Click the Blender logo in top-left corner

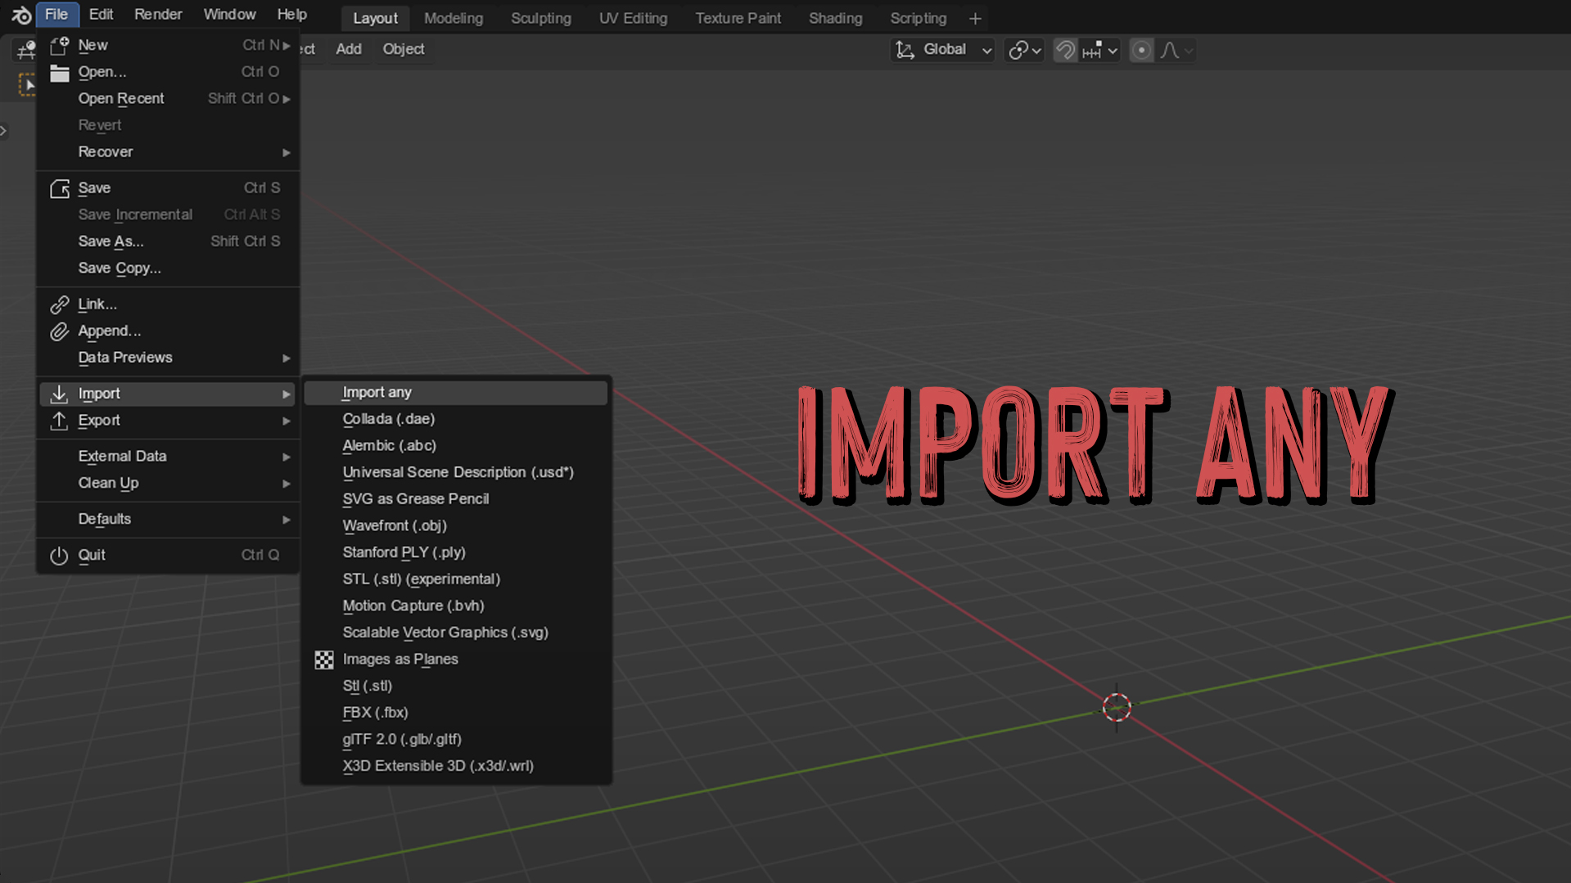tap(20, 14)
